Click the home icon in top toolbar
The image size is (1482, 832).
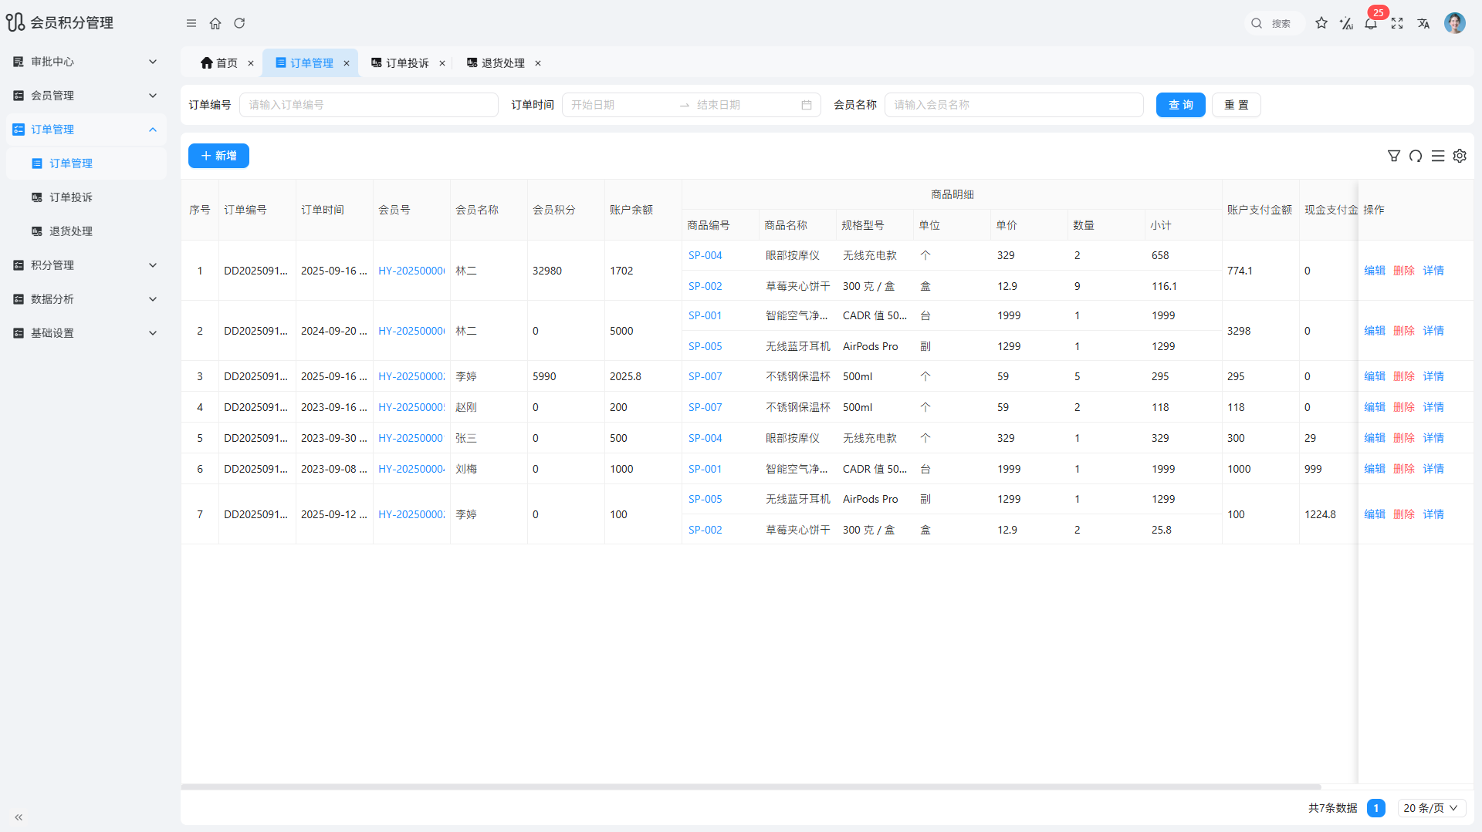point(215,23)
